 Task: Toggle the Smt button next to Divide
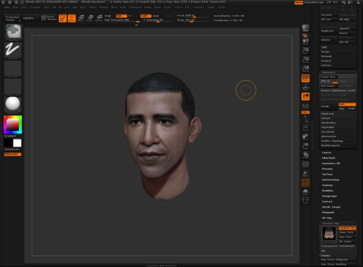[x=347, y=104]
